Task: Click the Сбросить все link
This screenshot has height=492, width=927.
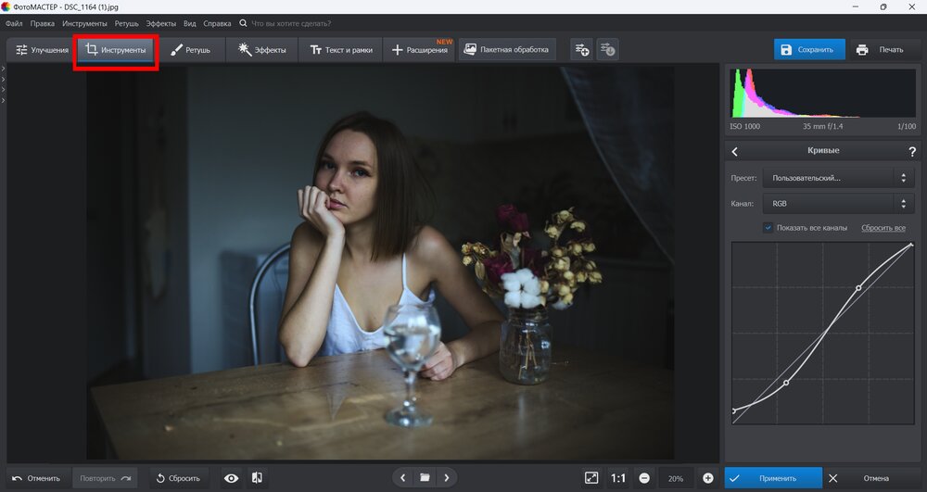Action: point(883,227)
